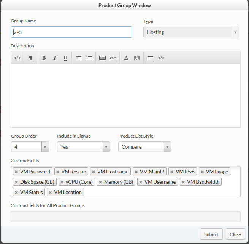Remove vCPU (Core) field tag
This screenshot has width=249, height=244.
(62, 182)
